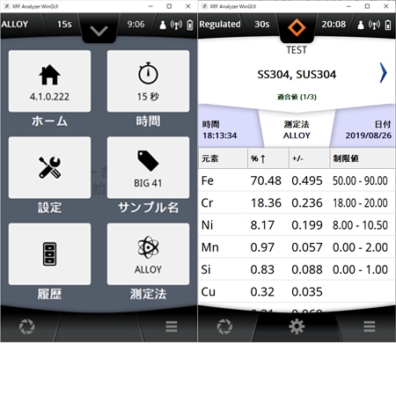Click the wireless signal icon in left window
The width and height of the screenshot is (396, 396).
(x=176, y=25)
